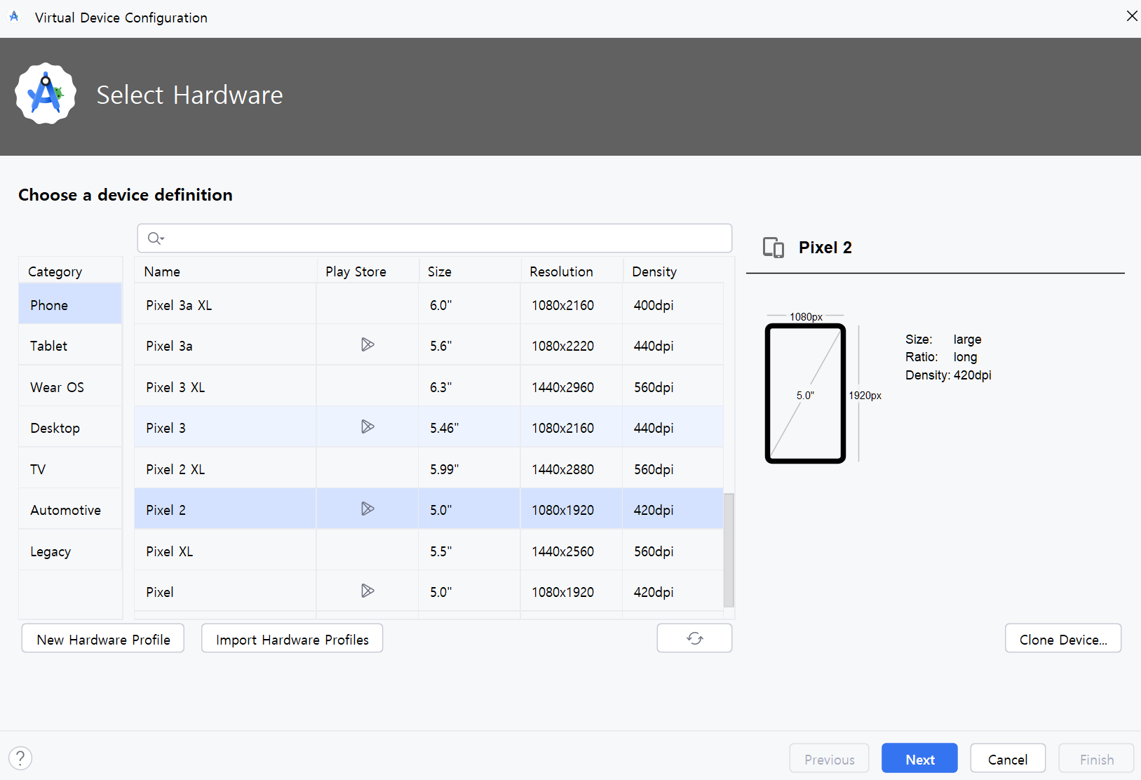Select the Pixel 3 XL device row
The width and height of the screenshot is (1141, 780).
pyautogui.click(x=428, y=387)
